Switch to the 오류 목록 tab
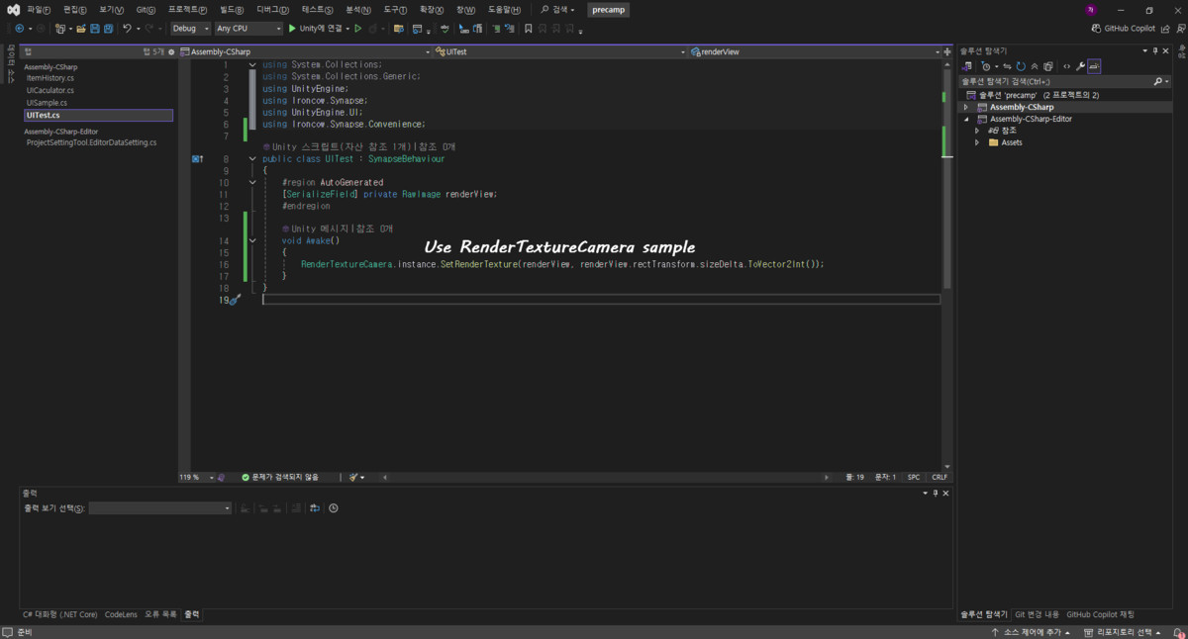 coord(160,614)
